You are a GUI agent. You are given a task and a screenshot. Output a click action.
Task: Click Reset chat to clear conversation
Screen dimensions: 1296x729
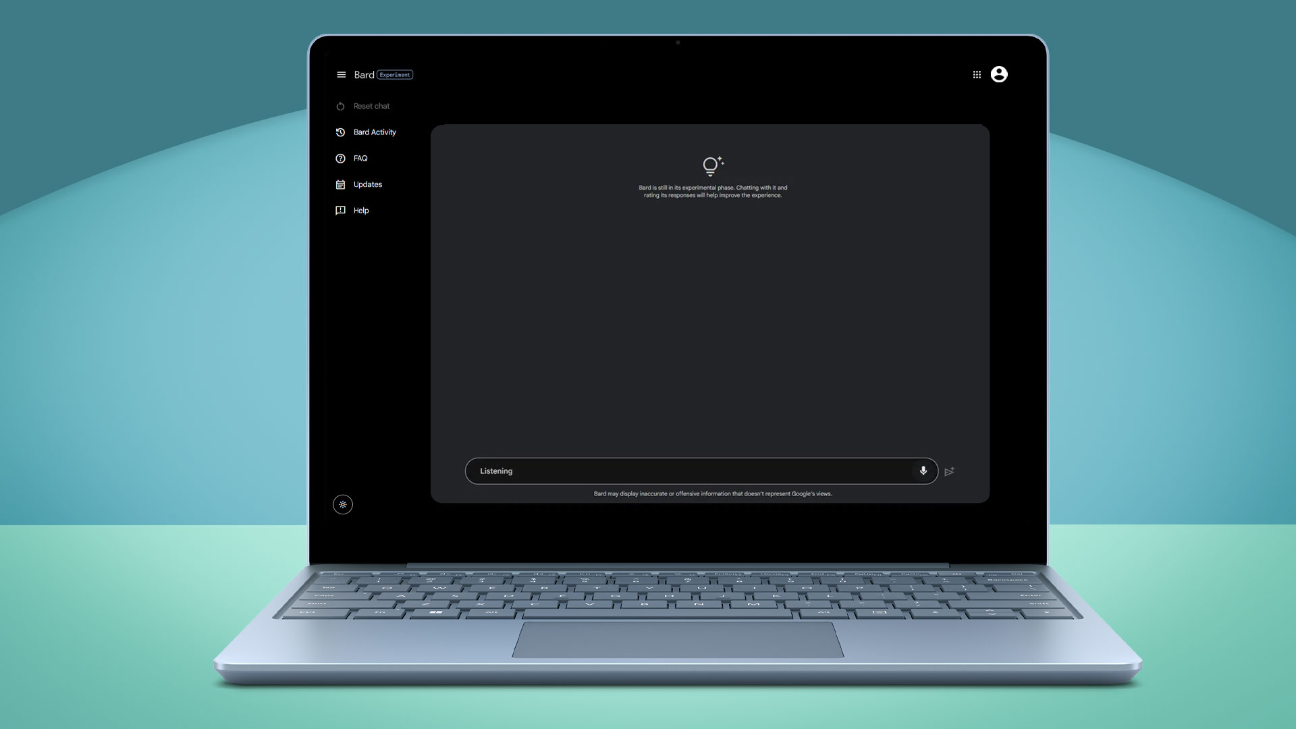tap(371, 106)
